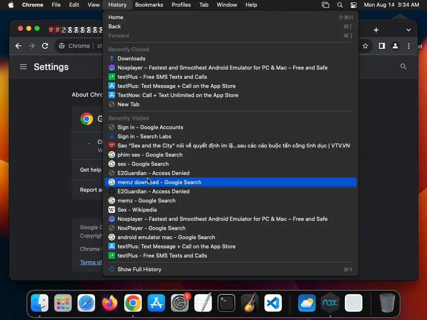This screenshot has height=320, width=427.
Task: Open Chrome three-dot menu
Action: click(409, 46)
